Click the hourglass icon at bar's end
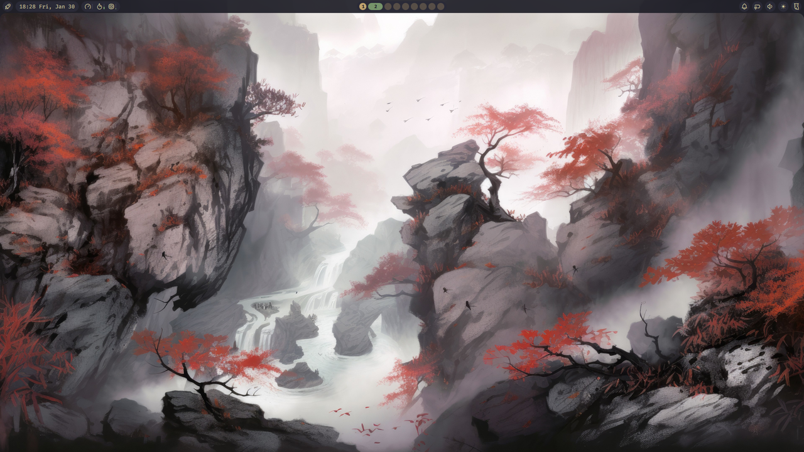804x452 pixels. coord(796,6)
